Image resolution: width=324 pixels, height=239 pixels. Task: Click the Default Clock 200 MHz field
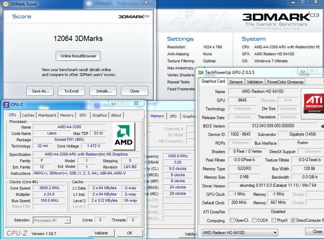239,203
